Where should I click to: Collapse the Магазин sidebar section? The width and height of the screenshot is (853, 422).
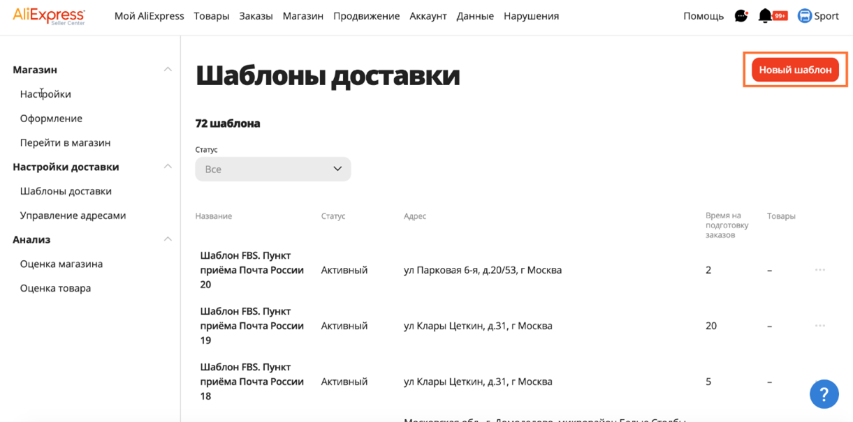[x=168, y=70]
